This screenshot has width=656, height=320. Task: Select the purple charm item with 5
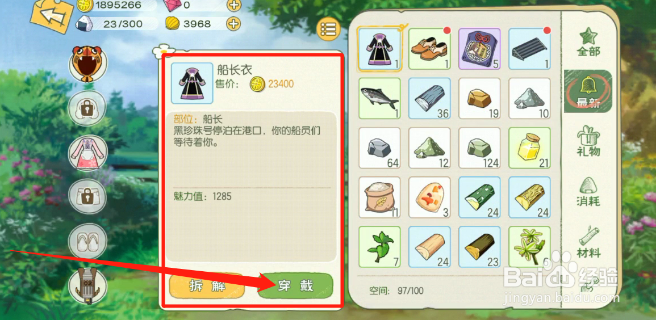479,49
